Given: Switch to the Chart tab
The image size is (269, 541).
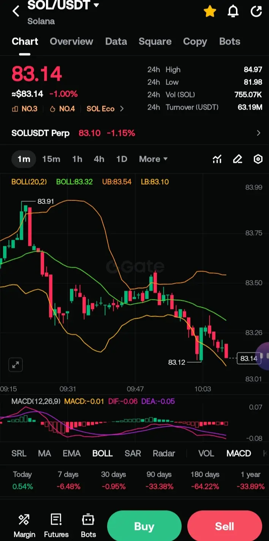Looking at the screenshot, I should (25, 41).
